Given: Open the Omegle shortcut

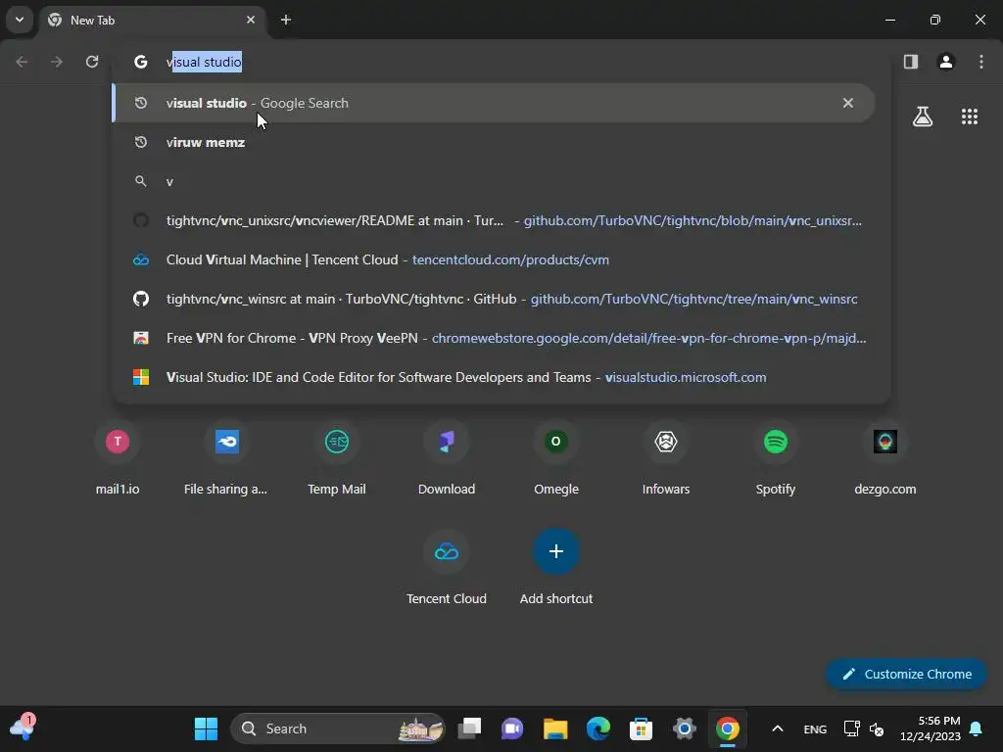Looking at the screenshot, I should tap(556, 458).
